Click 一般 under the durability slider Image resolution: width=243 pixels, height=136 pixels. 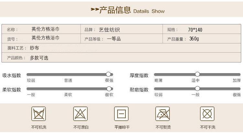tap(195, 95)
